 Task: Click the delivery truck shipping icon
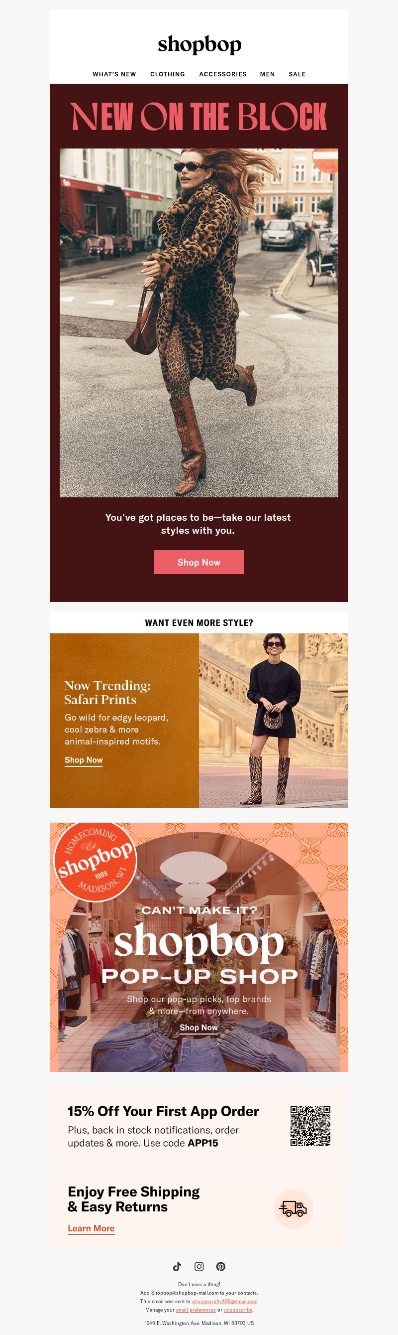click(293, 1208)
